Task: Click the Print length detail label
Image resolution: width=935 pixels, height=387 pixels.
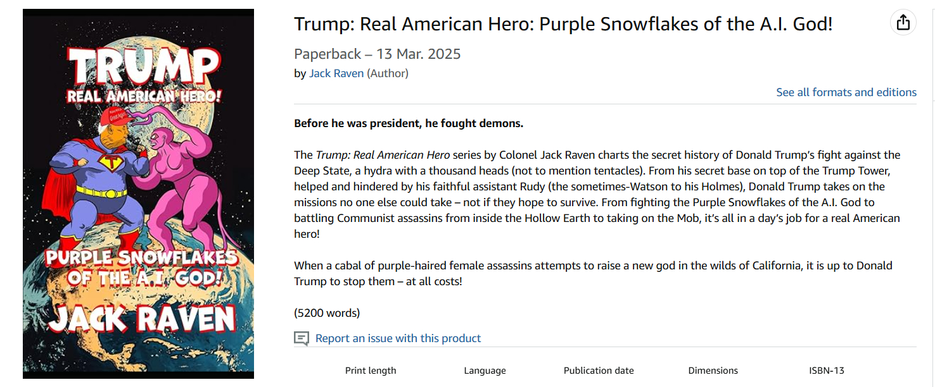Action: (x=371, y=371)
